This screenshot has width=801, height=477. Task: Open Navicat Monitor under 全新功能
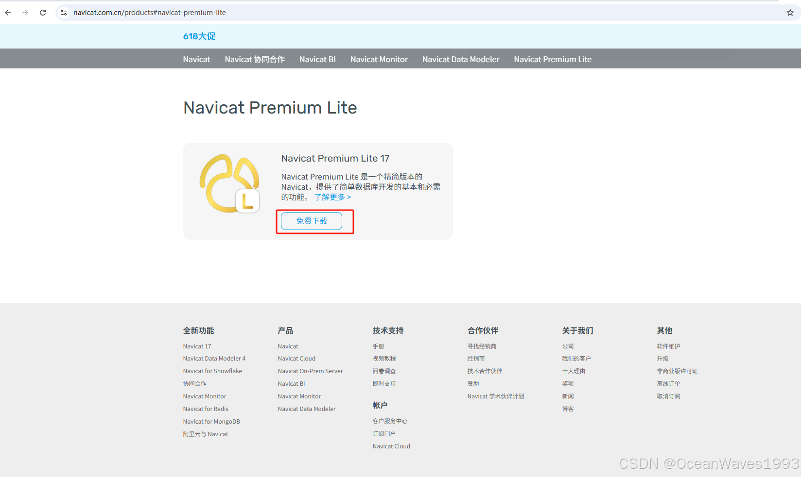[x=204, y=396]
